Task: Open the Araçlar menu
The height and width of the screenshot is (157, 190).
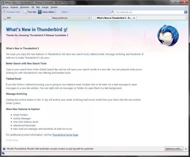Action: [x=45, y=7]
